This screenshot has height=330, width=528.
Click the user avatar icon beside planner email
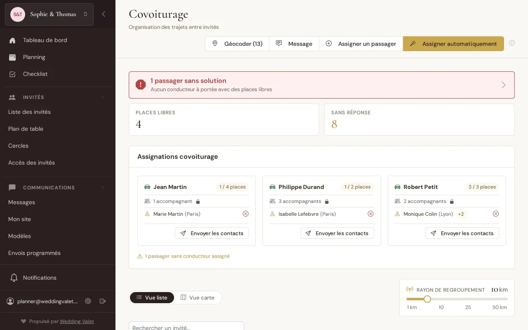coord(10,302)
